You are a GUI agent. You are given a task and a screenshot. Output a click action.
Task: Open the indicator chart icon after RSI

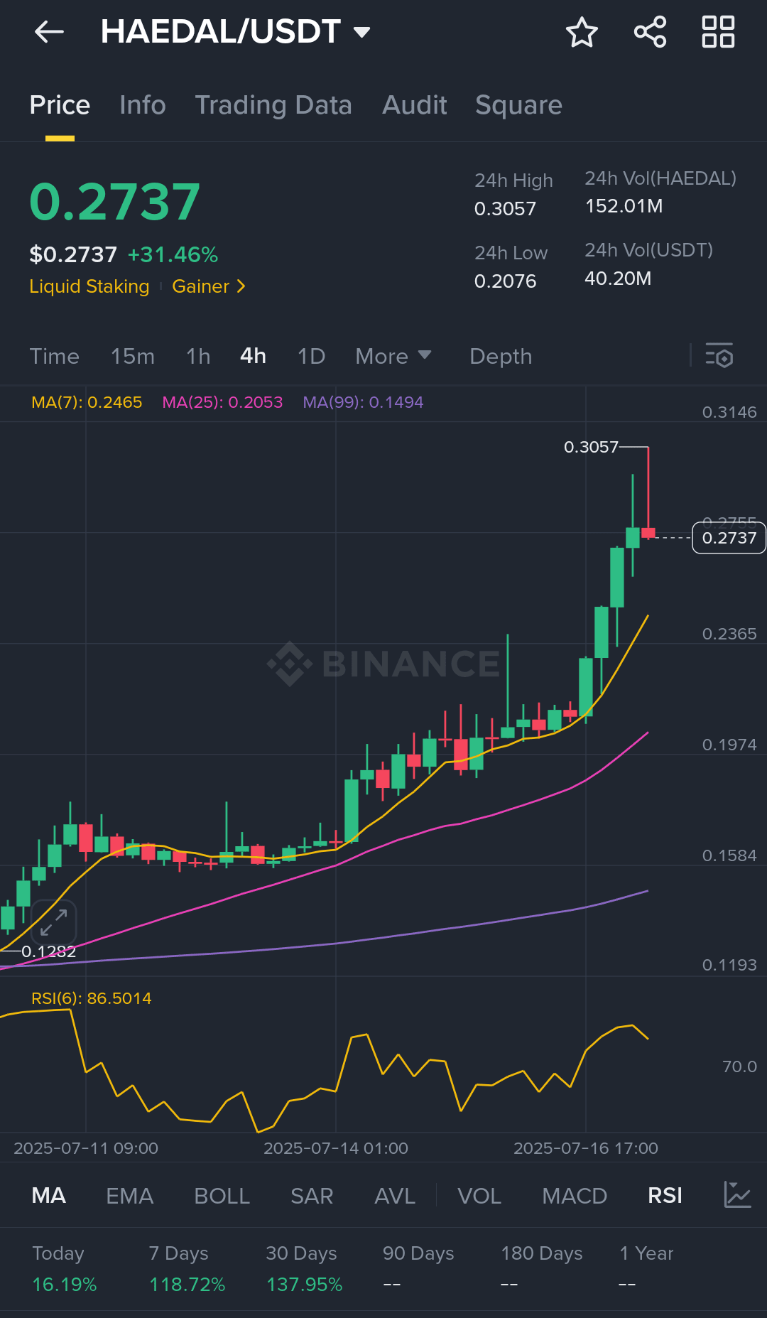click(x=737, y=1194)
